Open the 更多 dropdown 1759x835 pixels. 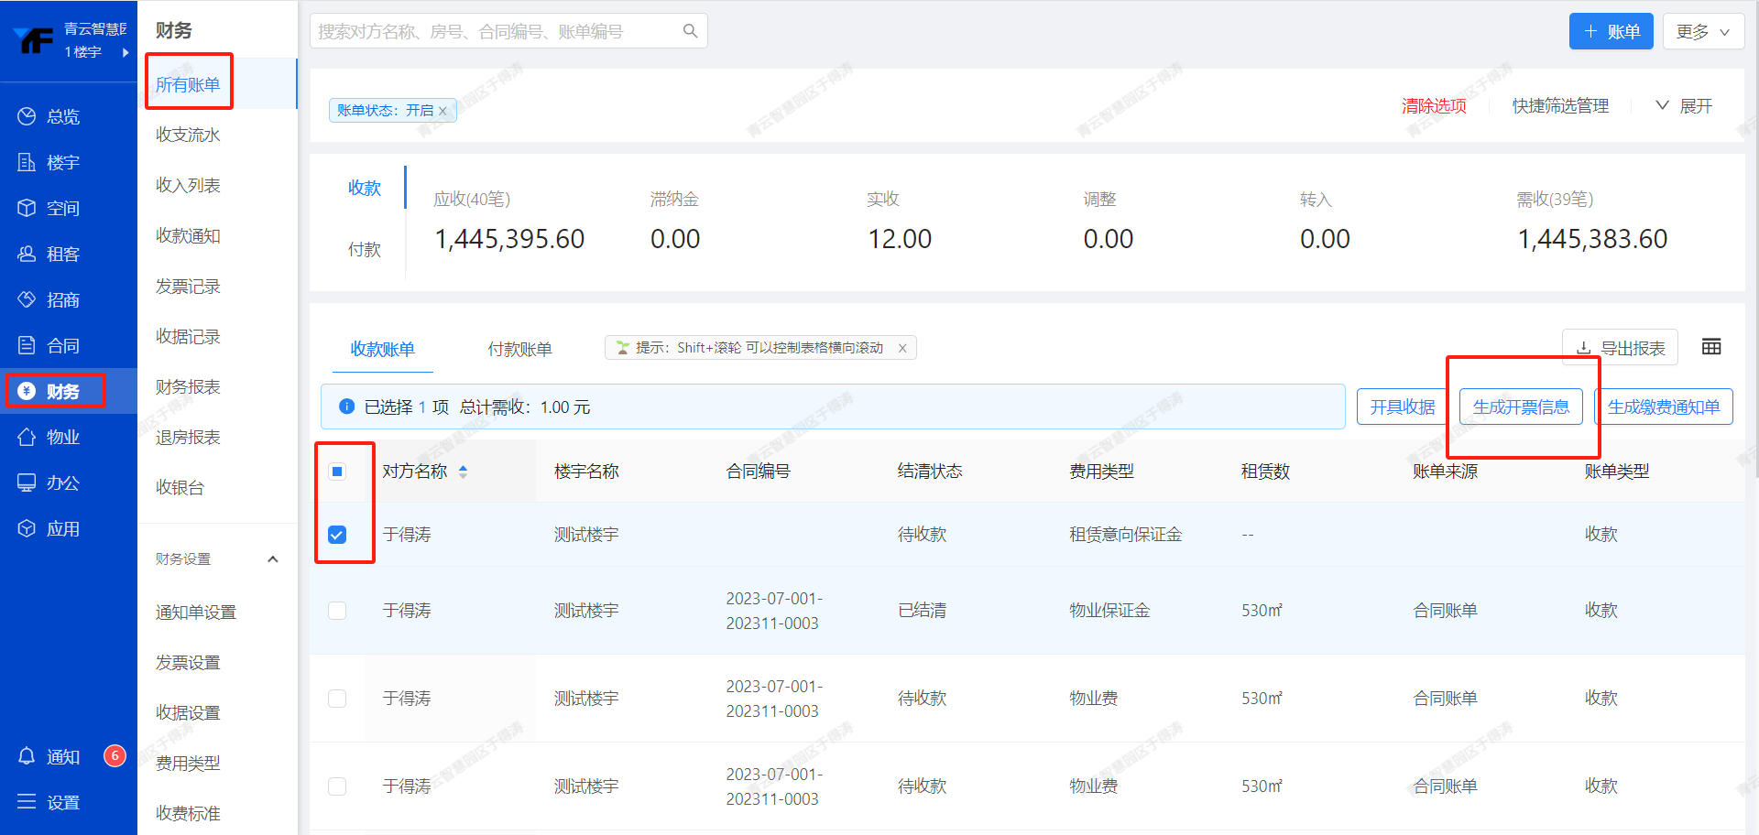[1703, 31]
